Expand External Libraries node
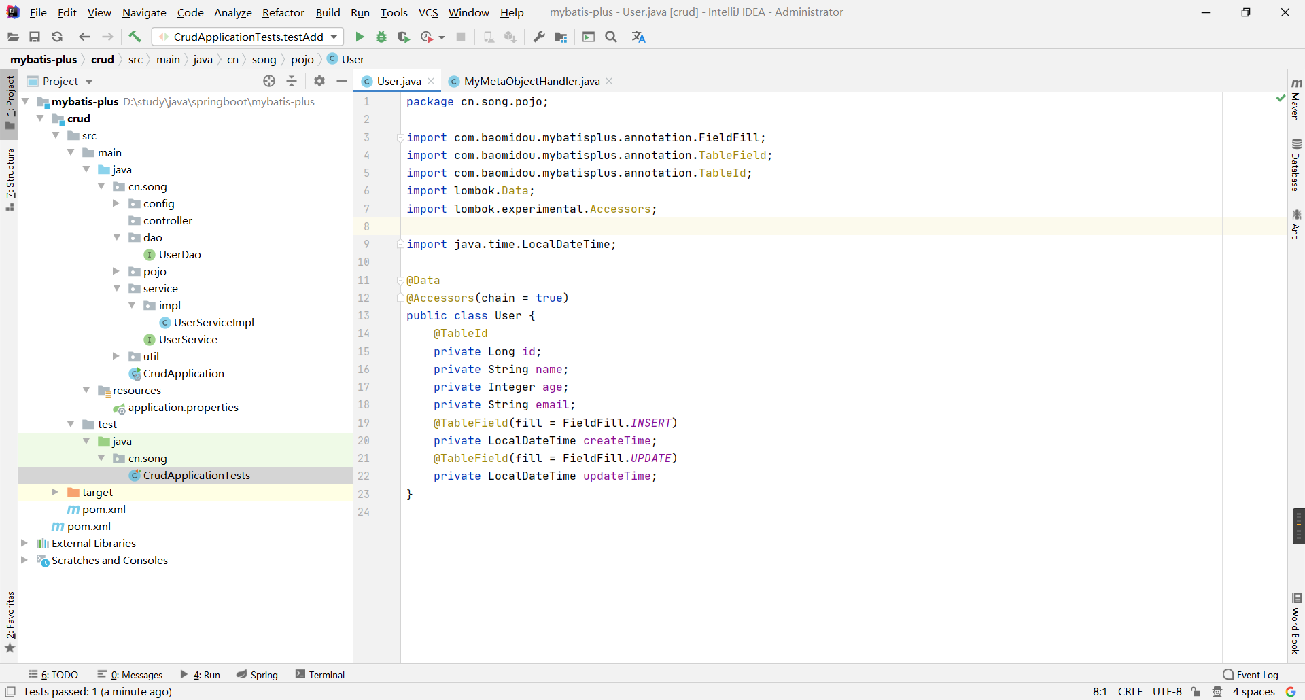1305x700 pixels. (24, 543)
